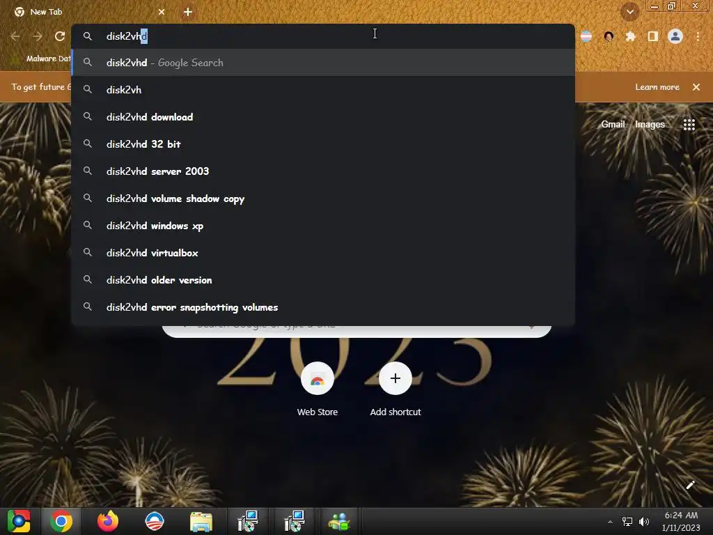Screen dimensions: 713x535
Task: Click the Customize Chrome pencil icon
Action: [690, 485]
